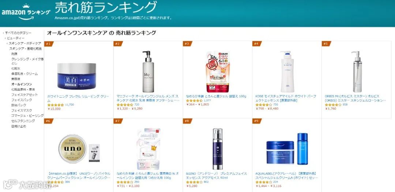Go back to すべてのカテゴリー

coord(17,33)
